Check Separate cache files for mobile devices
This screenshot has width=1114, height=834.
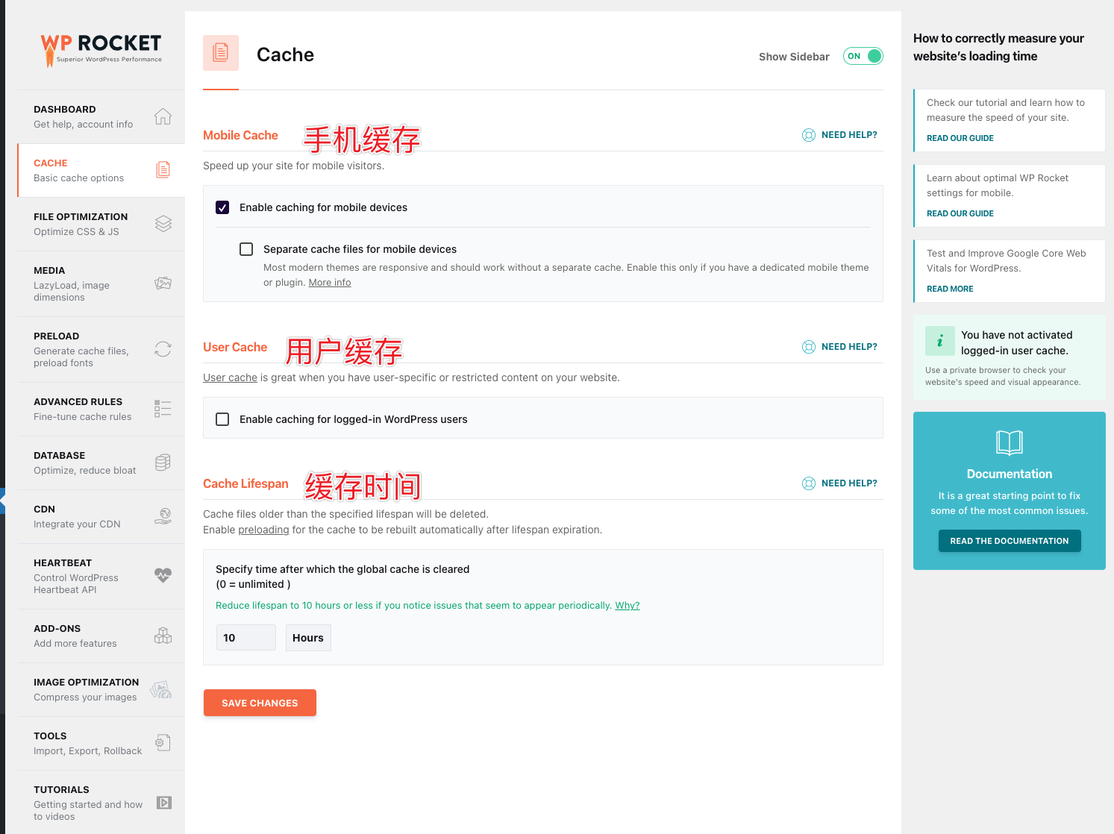(246, 249)
